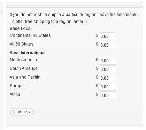Select the Asia and Pacific price field

[x=107, y=78]
